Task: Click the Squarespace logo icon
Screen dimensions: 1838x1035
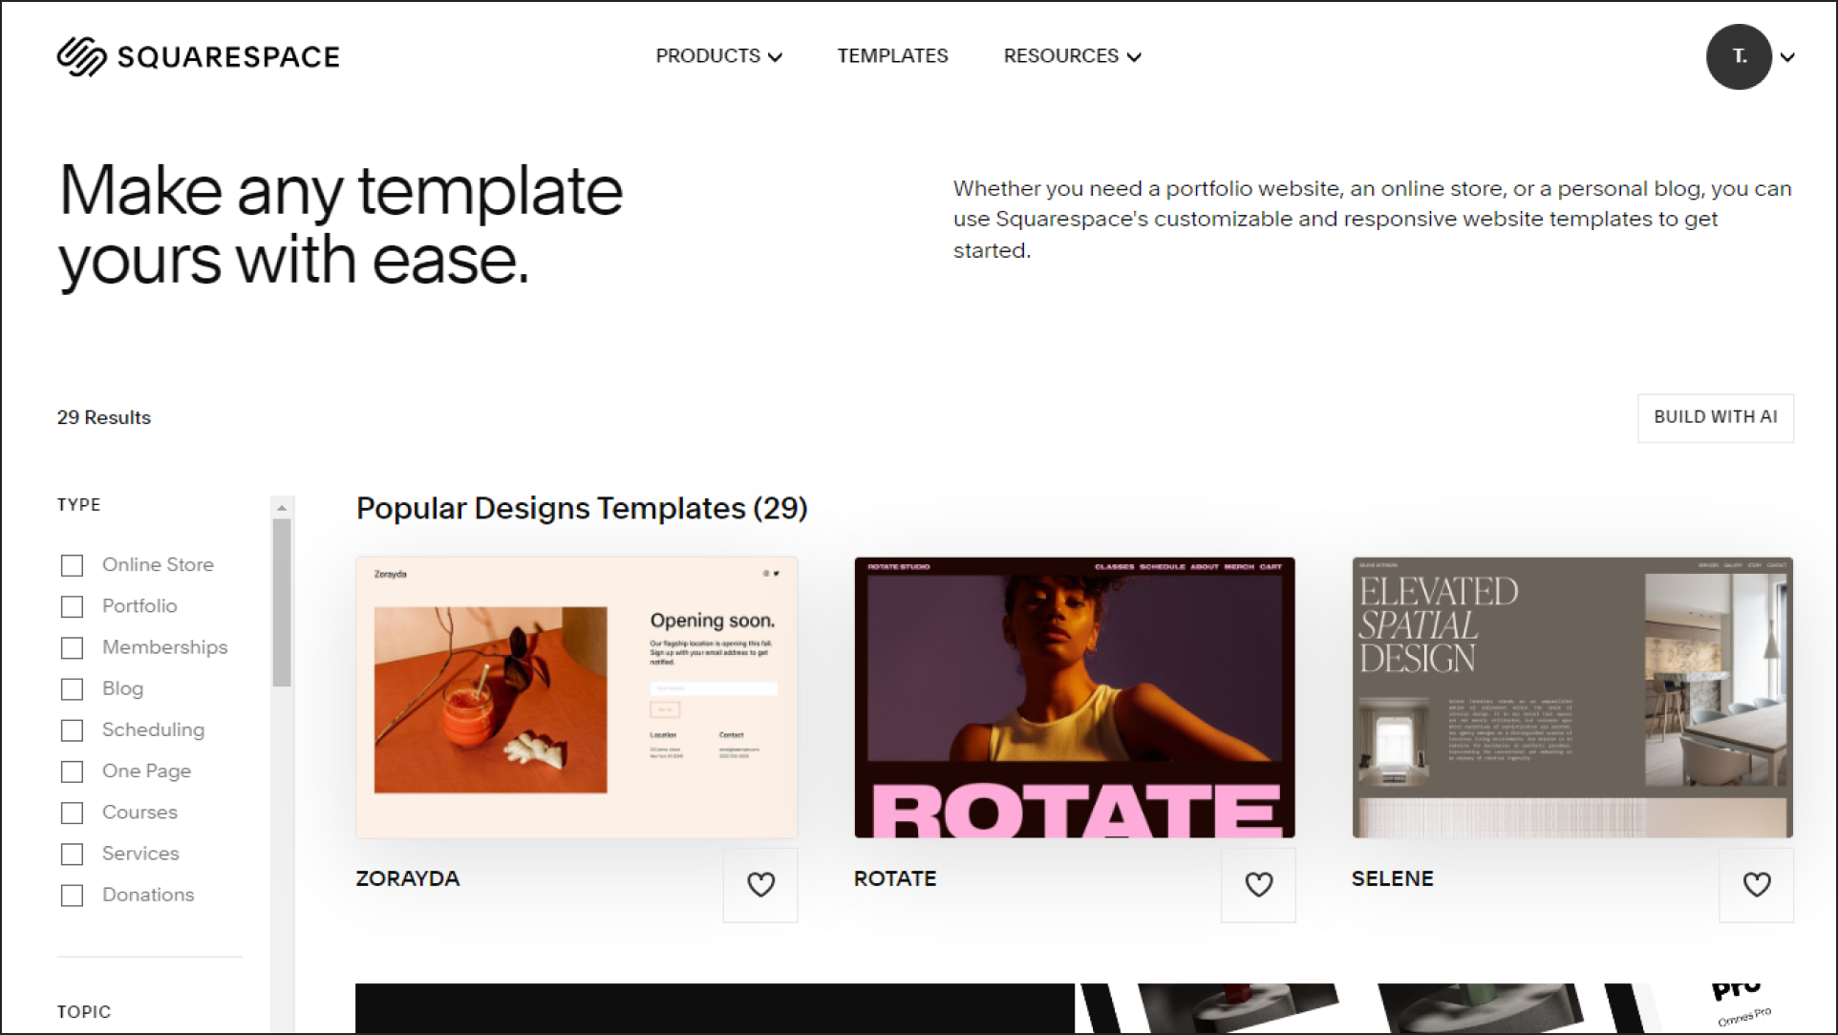Action: click(x=81, y=56)
